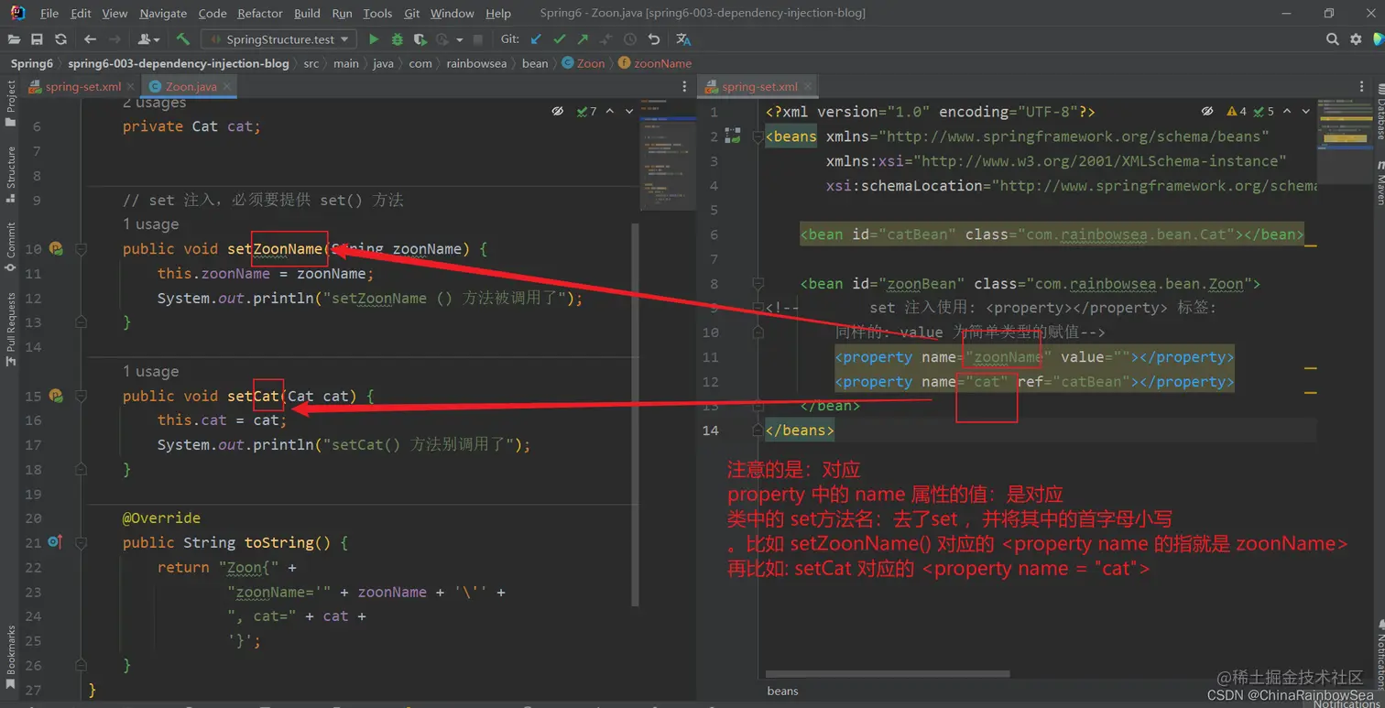Git commit green checkmark icon
Viewport: 1385px width, 708px height.
click(559, 39)
